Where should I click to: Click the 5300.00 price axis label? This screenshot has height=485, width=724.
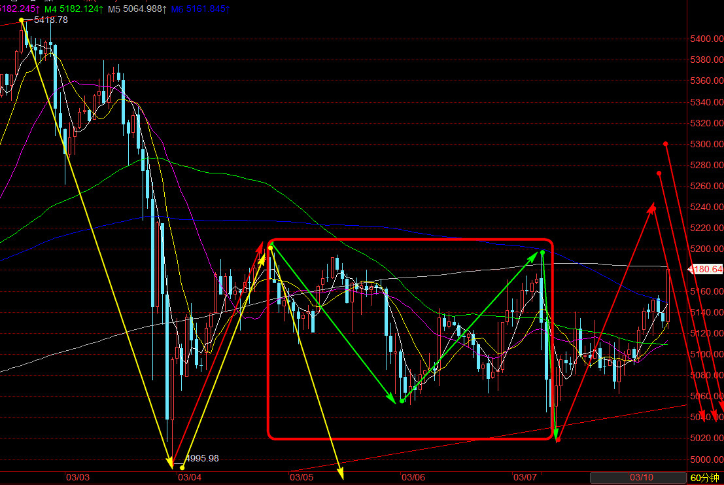[706, 144]
